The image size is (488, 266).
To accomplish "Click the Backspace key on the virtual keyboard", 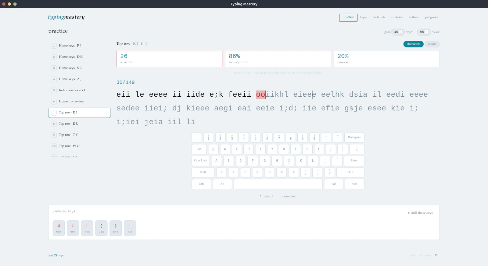I will click(x=354, y=137).
